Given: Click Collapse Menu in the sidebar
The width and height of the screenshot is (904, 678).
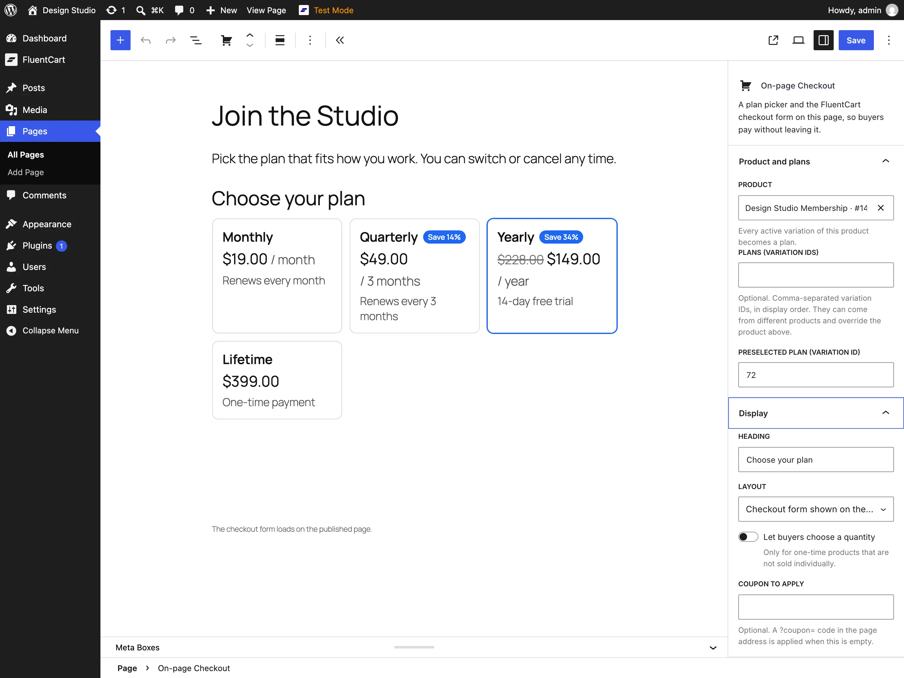Looking at the screenshot, I should (x=50, y=330).
